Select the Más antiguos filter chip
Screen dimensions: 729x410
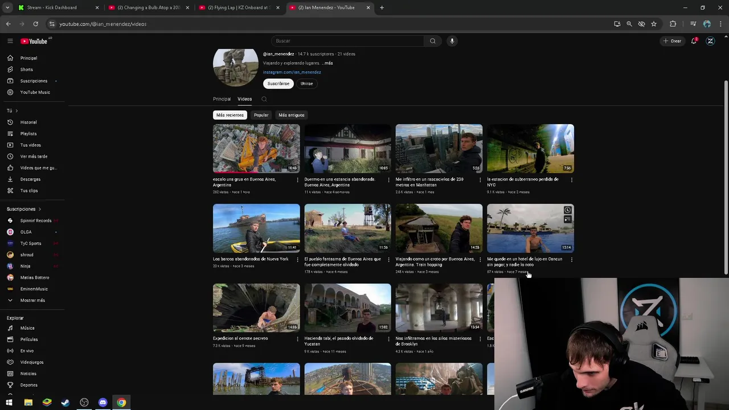(x=291, y=115)
